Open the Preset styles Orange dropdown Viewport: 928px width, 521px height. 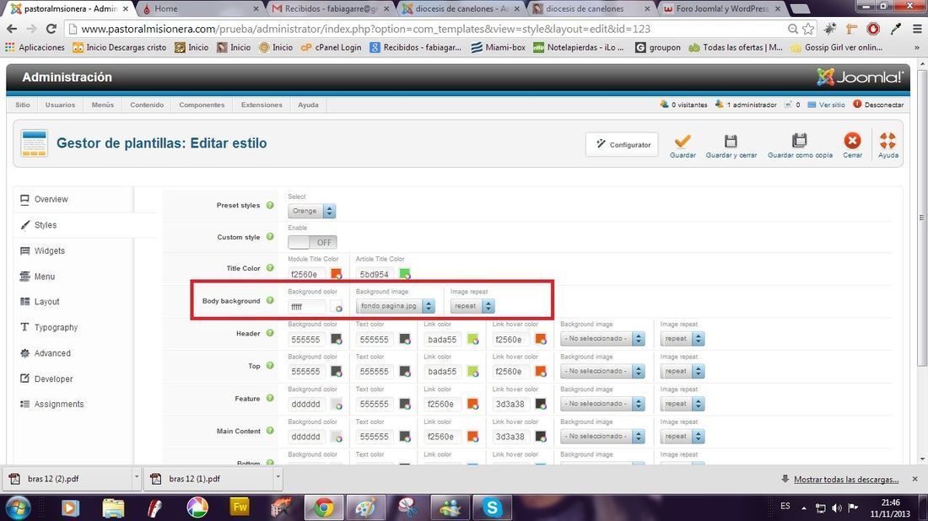click(x=312, y=211)
